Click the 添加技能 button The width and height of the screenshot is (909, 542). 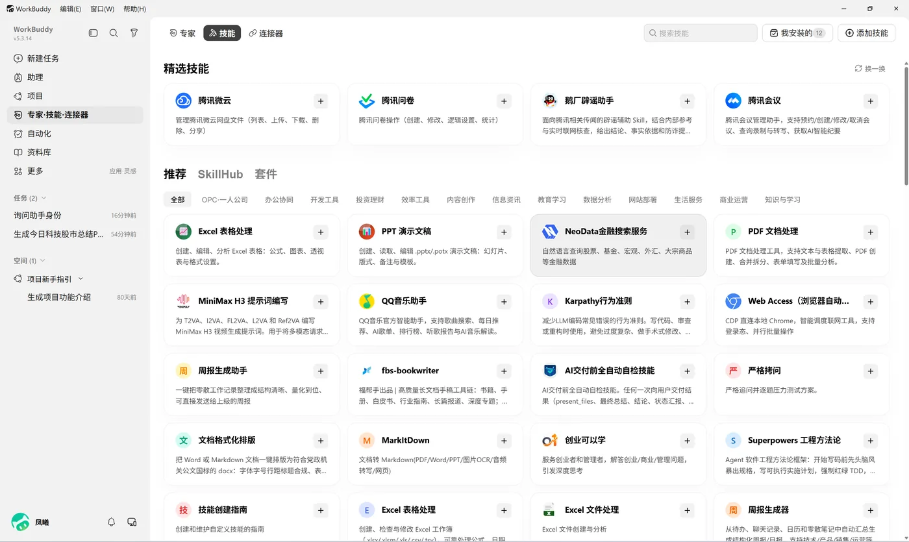(x=867, y=33)
